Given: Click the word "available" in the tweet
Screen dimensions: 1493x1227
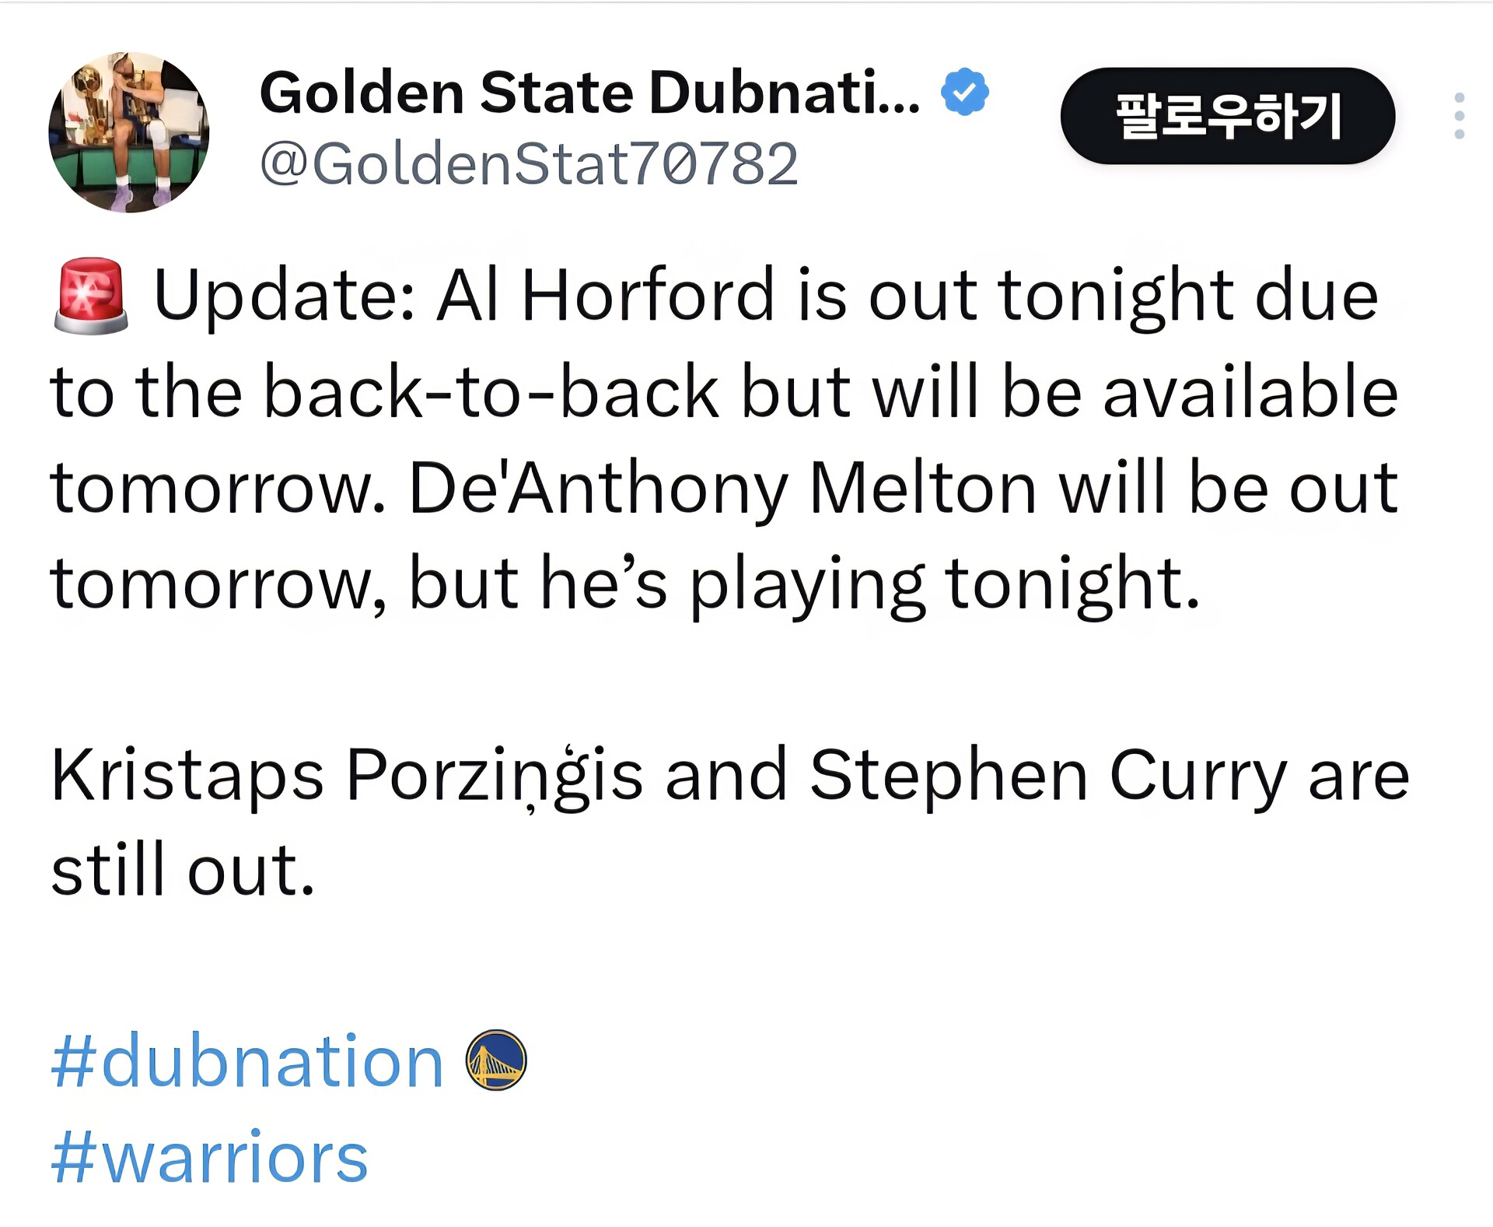Looking at the screenshot, I should pyautogui.click(x=1250, y=392).
